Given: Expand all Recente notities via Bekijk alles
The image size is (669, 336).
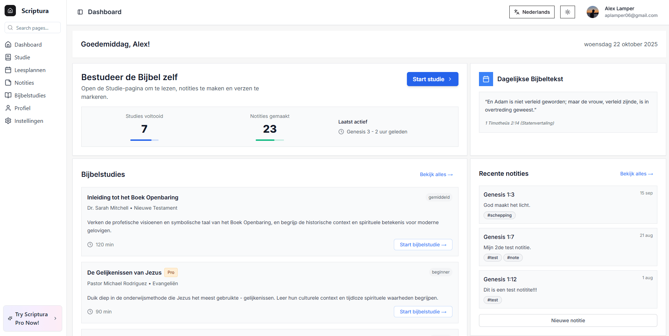Looking at the screenshot, I should 636,174.
